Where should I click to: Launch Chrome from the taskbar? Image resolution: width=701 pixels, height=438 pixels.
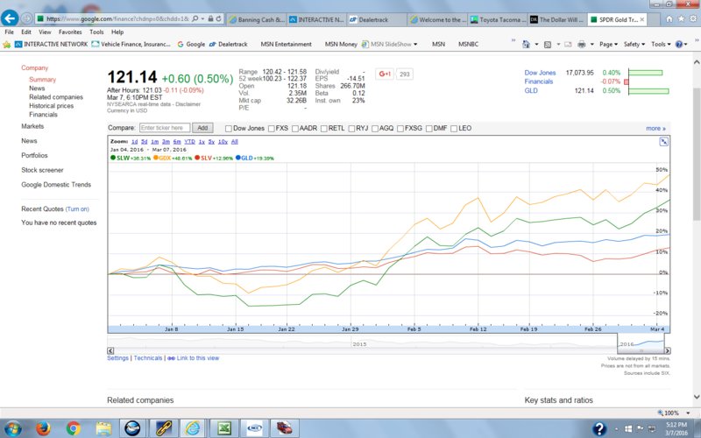(x=74, y=428)
